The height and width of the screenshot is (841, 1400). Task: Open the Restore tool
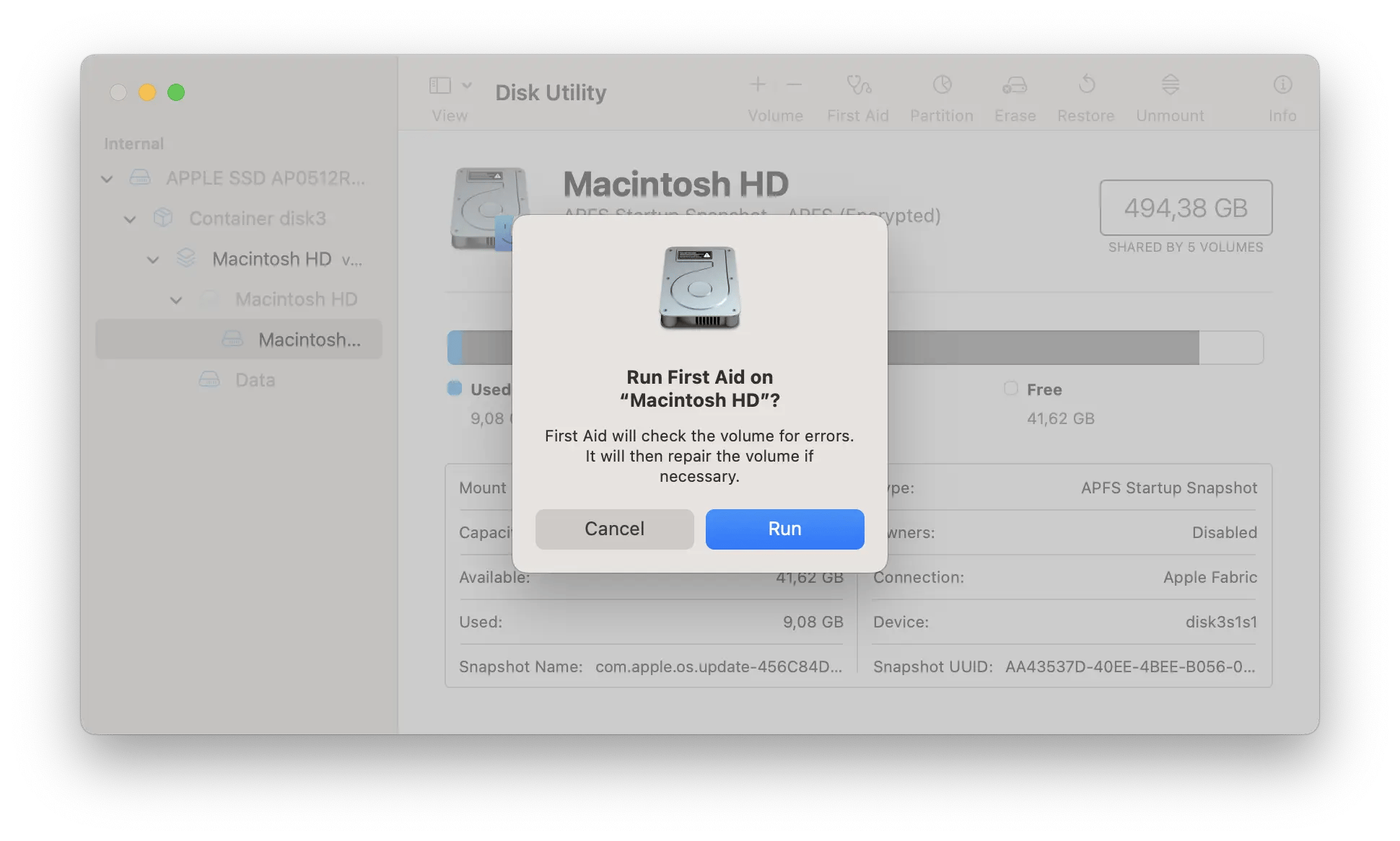coord(1085,96)
